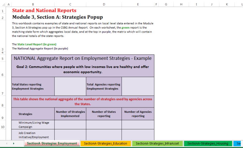
Task: Open the partially visible blue sheet tab
Action: pos(238,143)
